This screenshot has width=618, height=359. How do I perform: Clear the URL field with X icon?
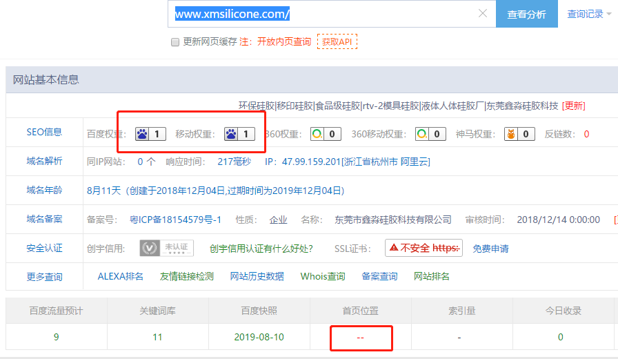pos(482,13)
